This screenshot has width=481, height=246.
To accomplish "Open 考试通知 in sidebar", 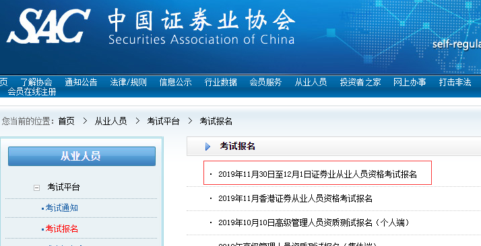I will pos(62,208).
